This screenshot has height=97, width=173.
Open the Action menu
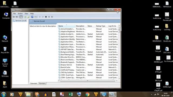tap(20, 14)
